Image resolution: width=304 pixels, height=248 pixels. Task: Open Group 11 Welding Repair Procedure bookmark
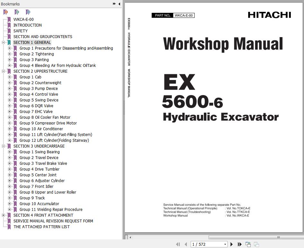coord(51,210)
